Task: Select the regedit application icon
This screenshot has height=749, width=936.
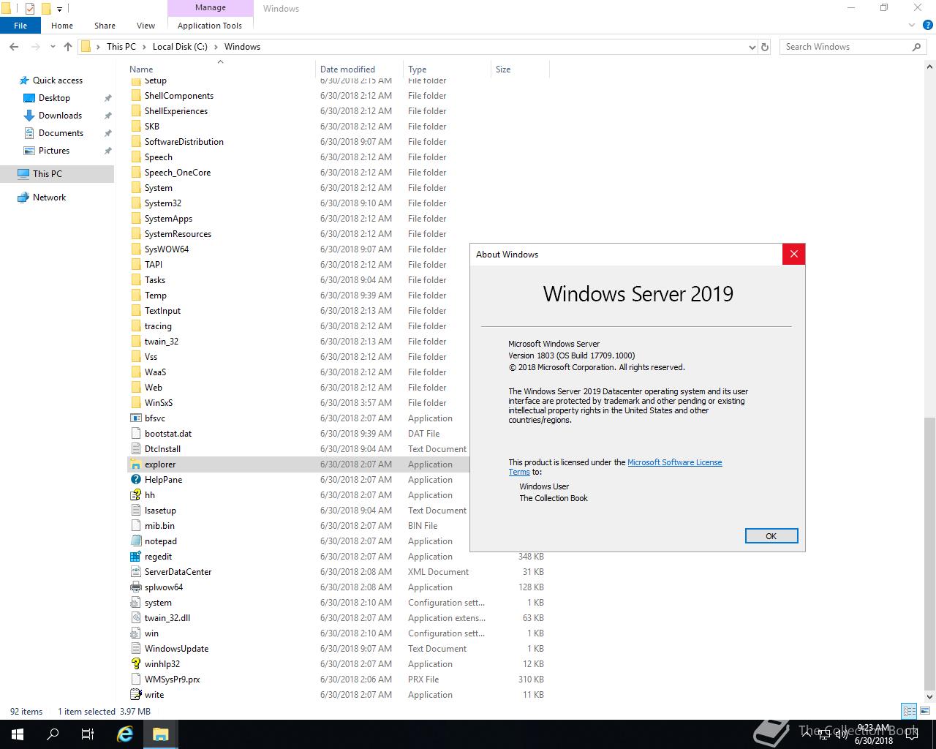Action: coord(135,557)
